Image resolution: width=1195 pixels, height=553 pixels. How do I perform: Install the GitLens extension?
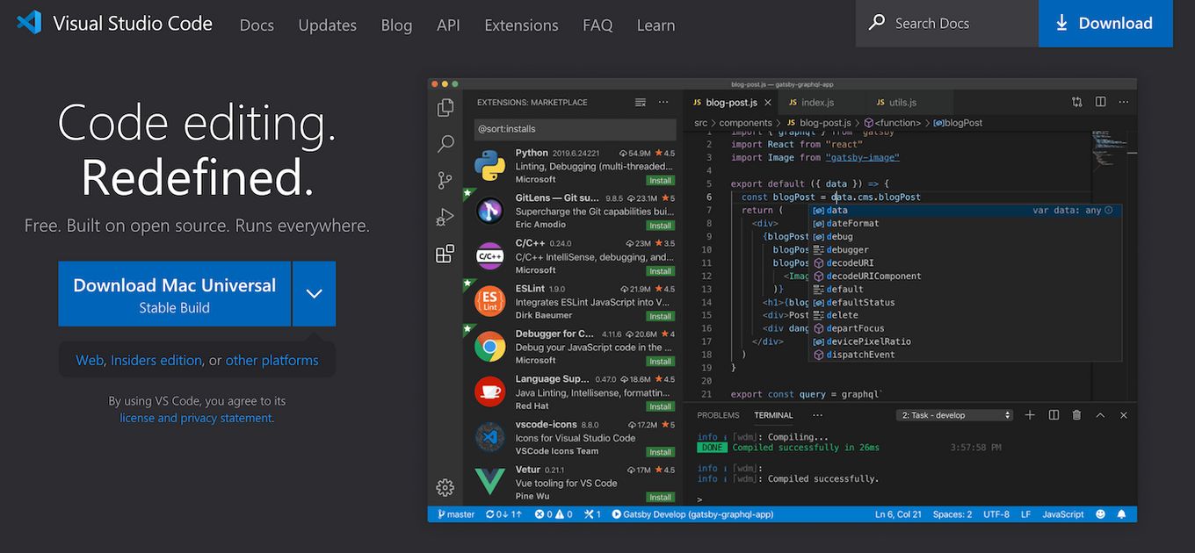coord(661,226)
